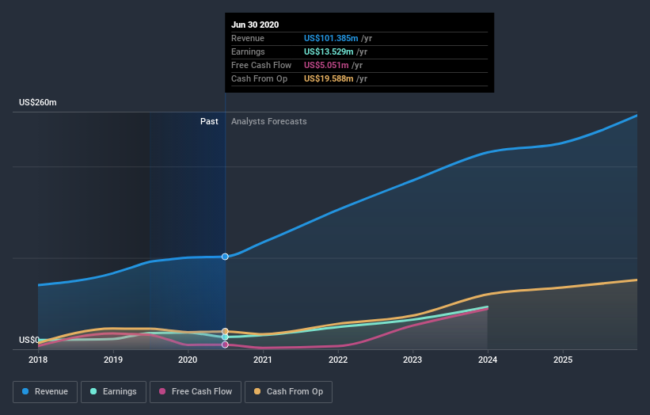Click the 2018 x-axis label
This screenshot has width=650, height=415.
pyautogui.click(x=38, y=360)
